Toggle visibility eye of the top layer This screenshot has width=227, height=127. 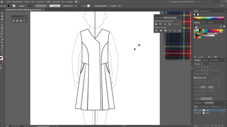click(x=195, y=110)
